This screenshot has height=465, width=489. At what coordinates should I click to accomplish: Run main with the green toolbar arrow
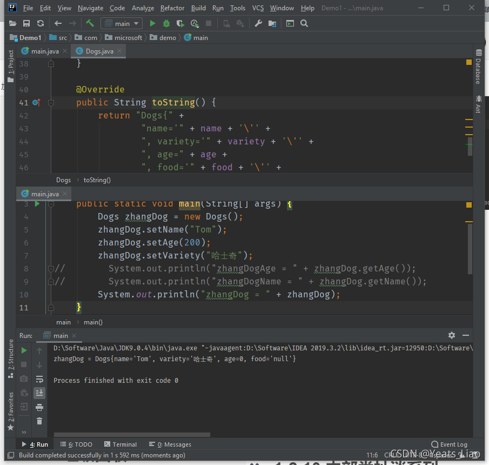click(x=152, y=23)
